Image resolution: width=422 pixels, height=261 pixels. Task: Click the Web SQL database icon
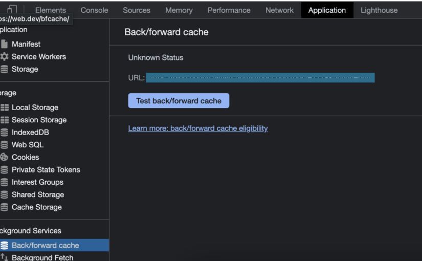click(5, 145)
